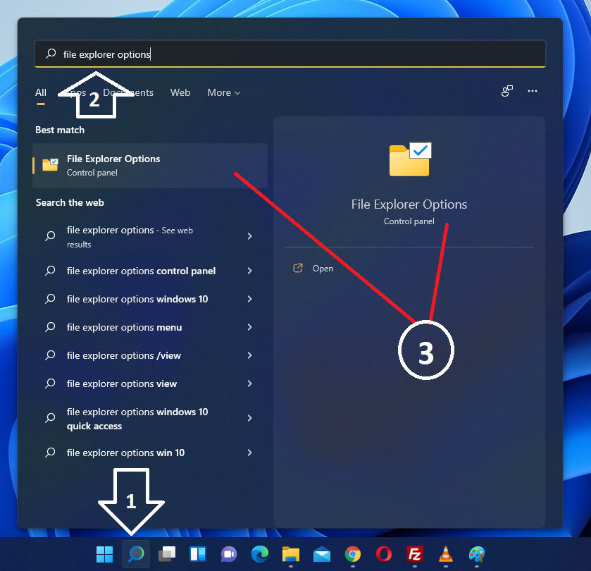Screen dimensions: 591x571
Task: Click the Search icon in the taskbar
Action: pos(136,555)
